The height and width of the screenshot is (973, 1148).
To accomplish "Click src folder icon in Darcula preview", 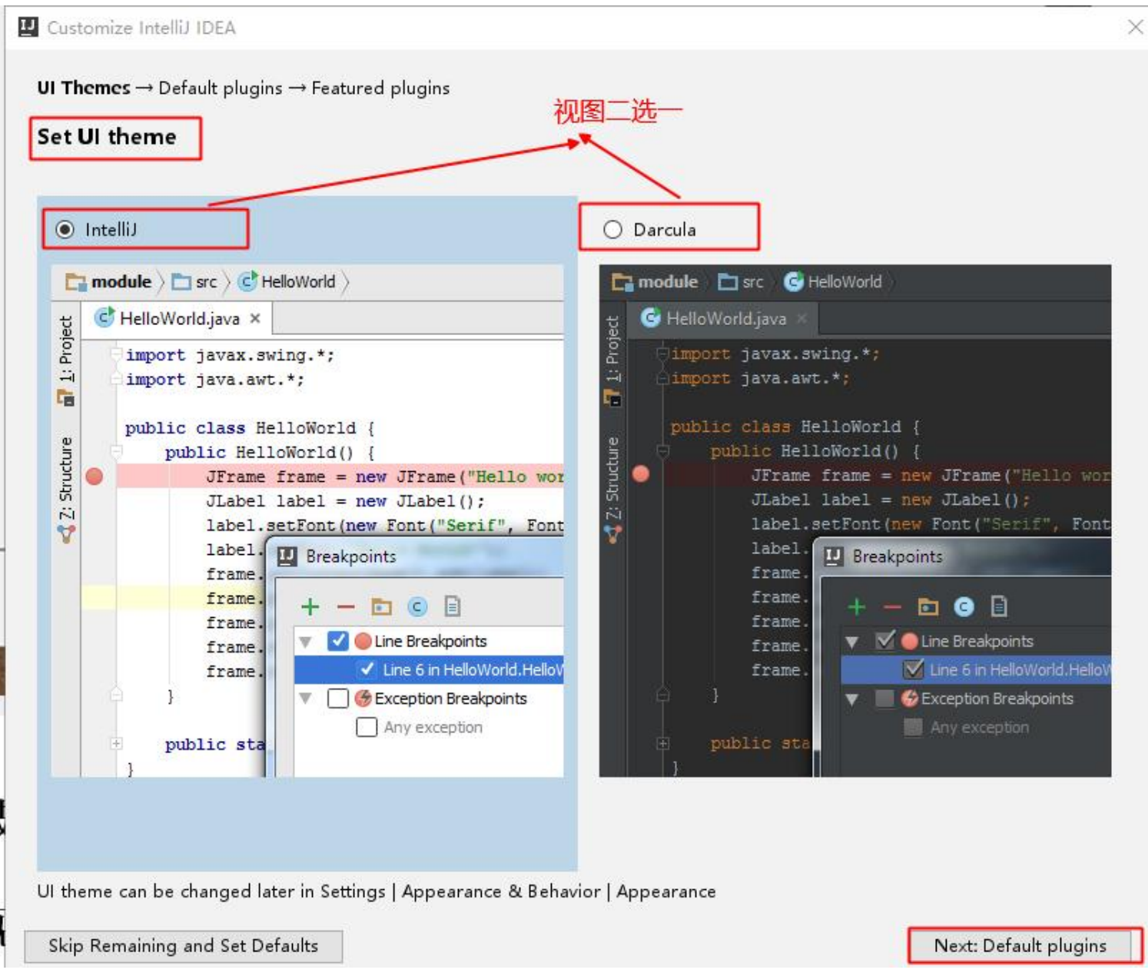I will [728, 282].
